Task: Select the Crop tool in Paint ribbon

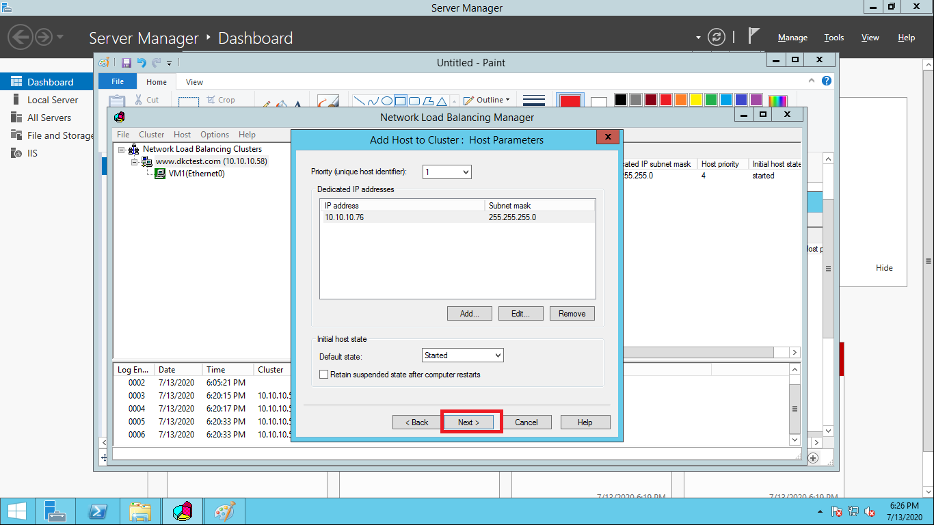Action: point(221,100)
